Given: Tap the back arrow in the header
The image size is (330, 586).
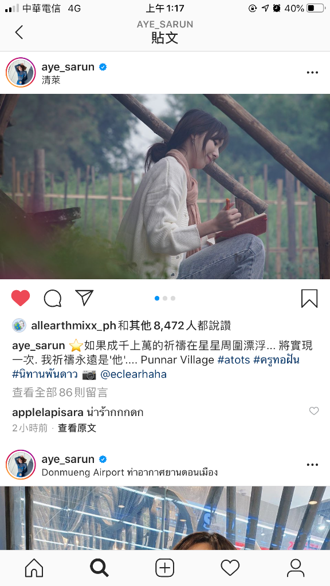Looking at the screenshot, I should click(19, 32).
